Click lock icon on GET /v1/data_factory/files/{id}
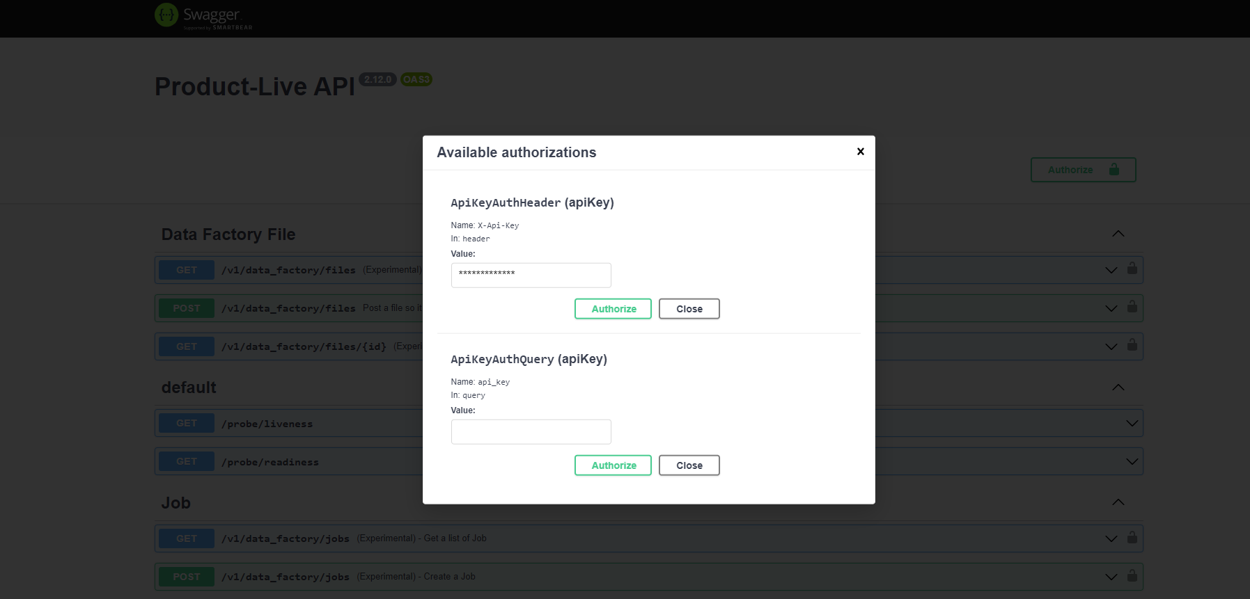Viewport: 1250px width, 599px height. pyautogui.click(x=1132, y=345)
